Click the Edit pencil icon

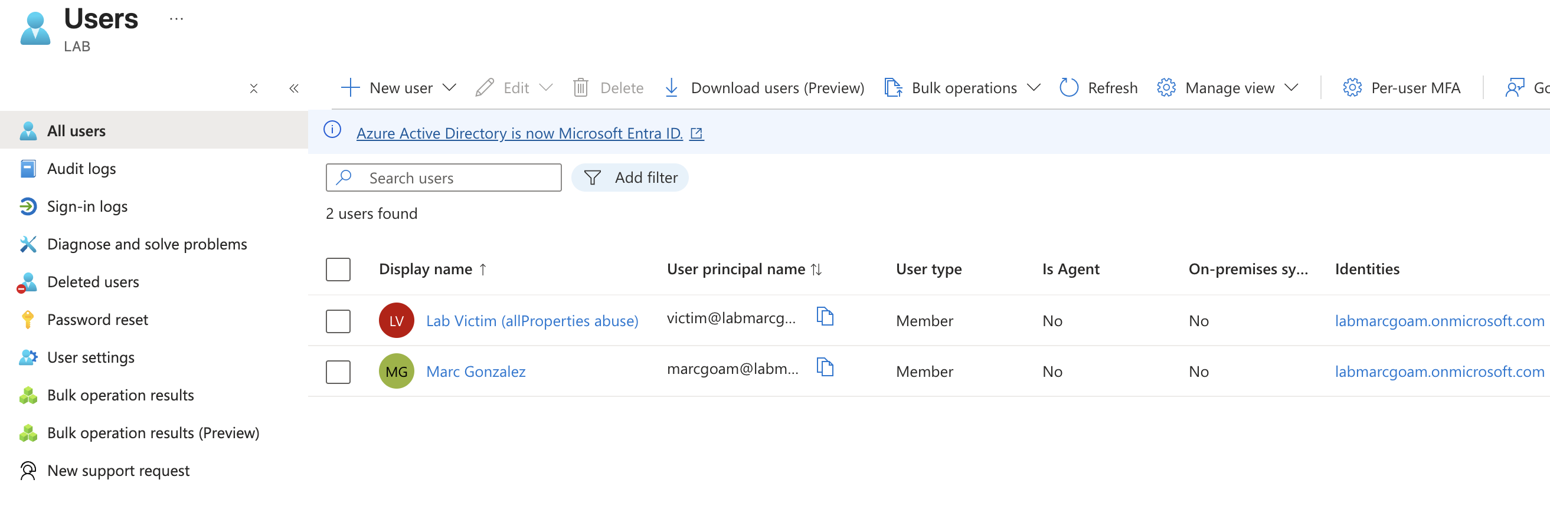tap(485, 88)
